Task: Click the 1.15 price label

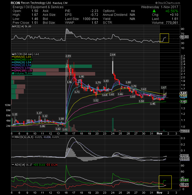Action: click(x=15, y=114)
